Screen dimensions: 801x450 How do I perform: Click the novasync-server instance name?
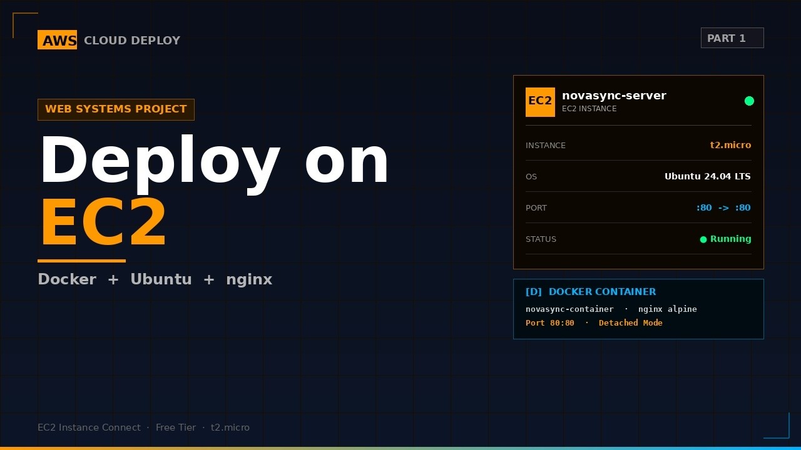pos(614,96)
